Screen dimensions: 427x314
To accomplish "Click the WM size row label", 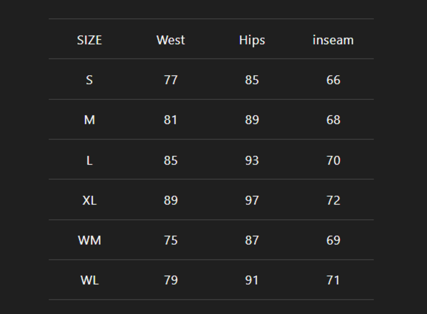I will (89, 240).
